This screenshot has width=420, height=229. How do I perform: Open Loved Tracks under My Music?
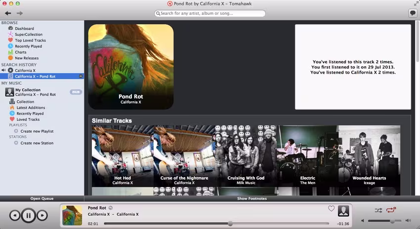(x=28, y=119)
